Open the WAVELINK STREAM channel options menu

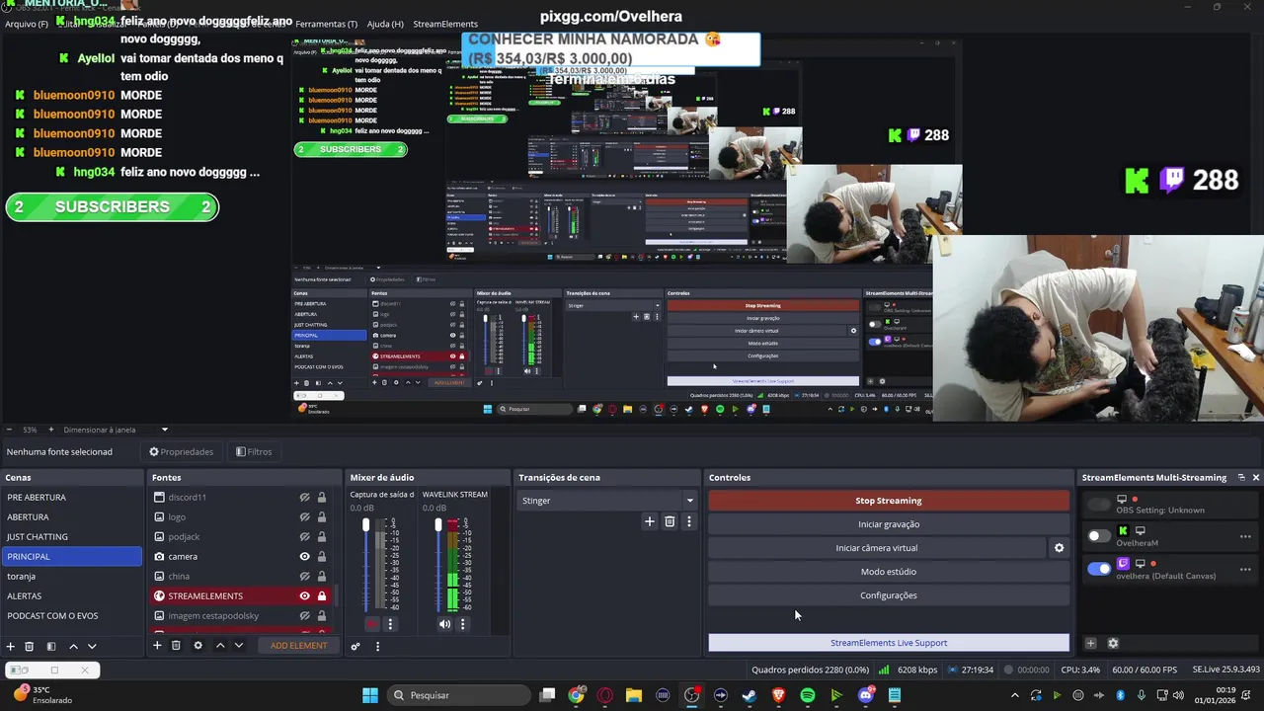tap(462, 624)
